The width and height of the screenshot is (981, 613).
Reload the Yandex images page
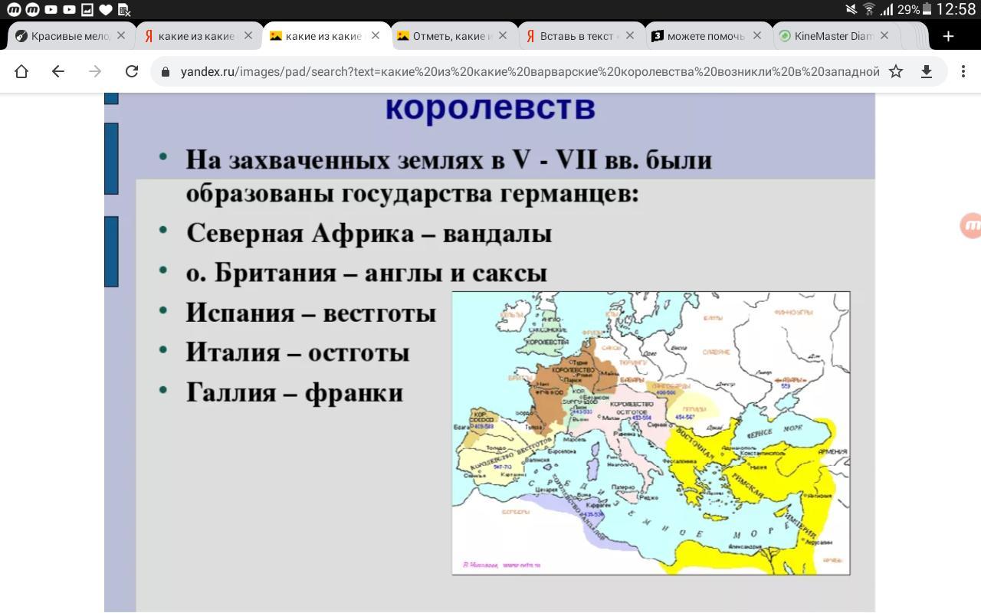(132, 71)
